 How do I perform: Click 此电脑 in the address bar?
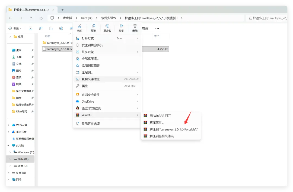pyautogui.click(x=68, y=18)
